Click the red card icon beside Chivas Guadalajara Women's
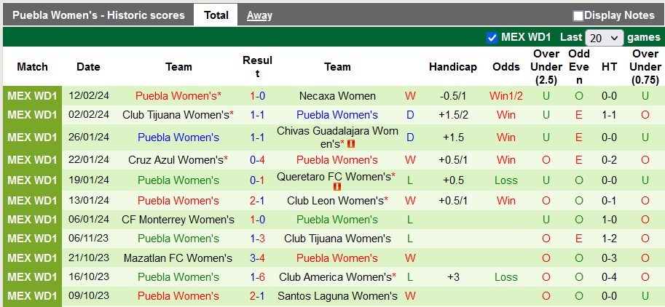 (x=351, y=144)
